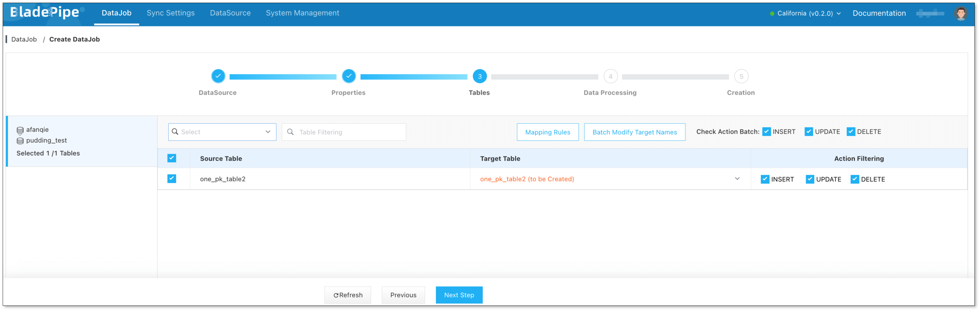979x310 pixels.
Task: Click the Data Processing step 4 circle
Action: pos(610,76)
